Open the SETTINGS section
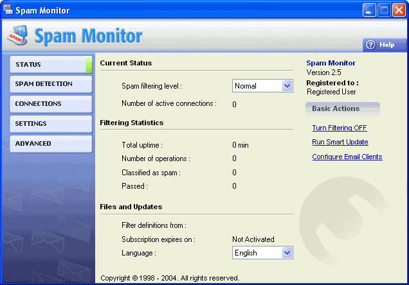This screenshot has width=409, height=285. point(51,124)
